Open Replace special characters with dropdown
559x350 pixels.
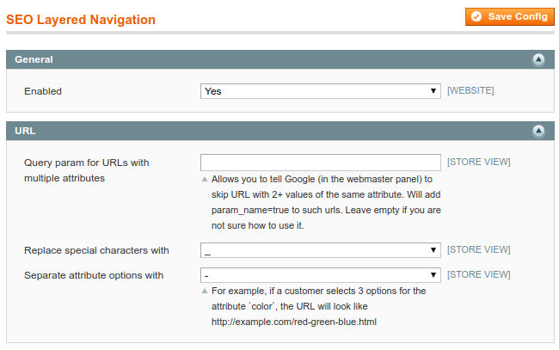point(321,250)
